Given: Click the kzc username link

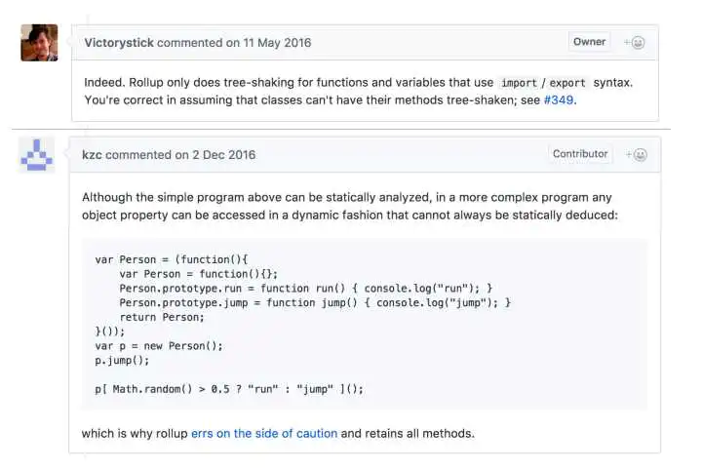Looking at the screenshot, I should 92,154.
